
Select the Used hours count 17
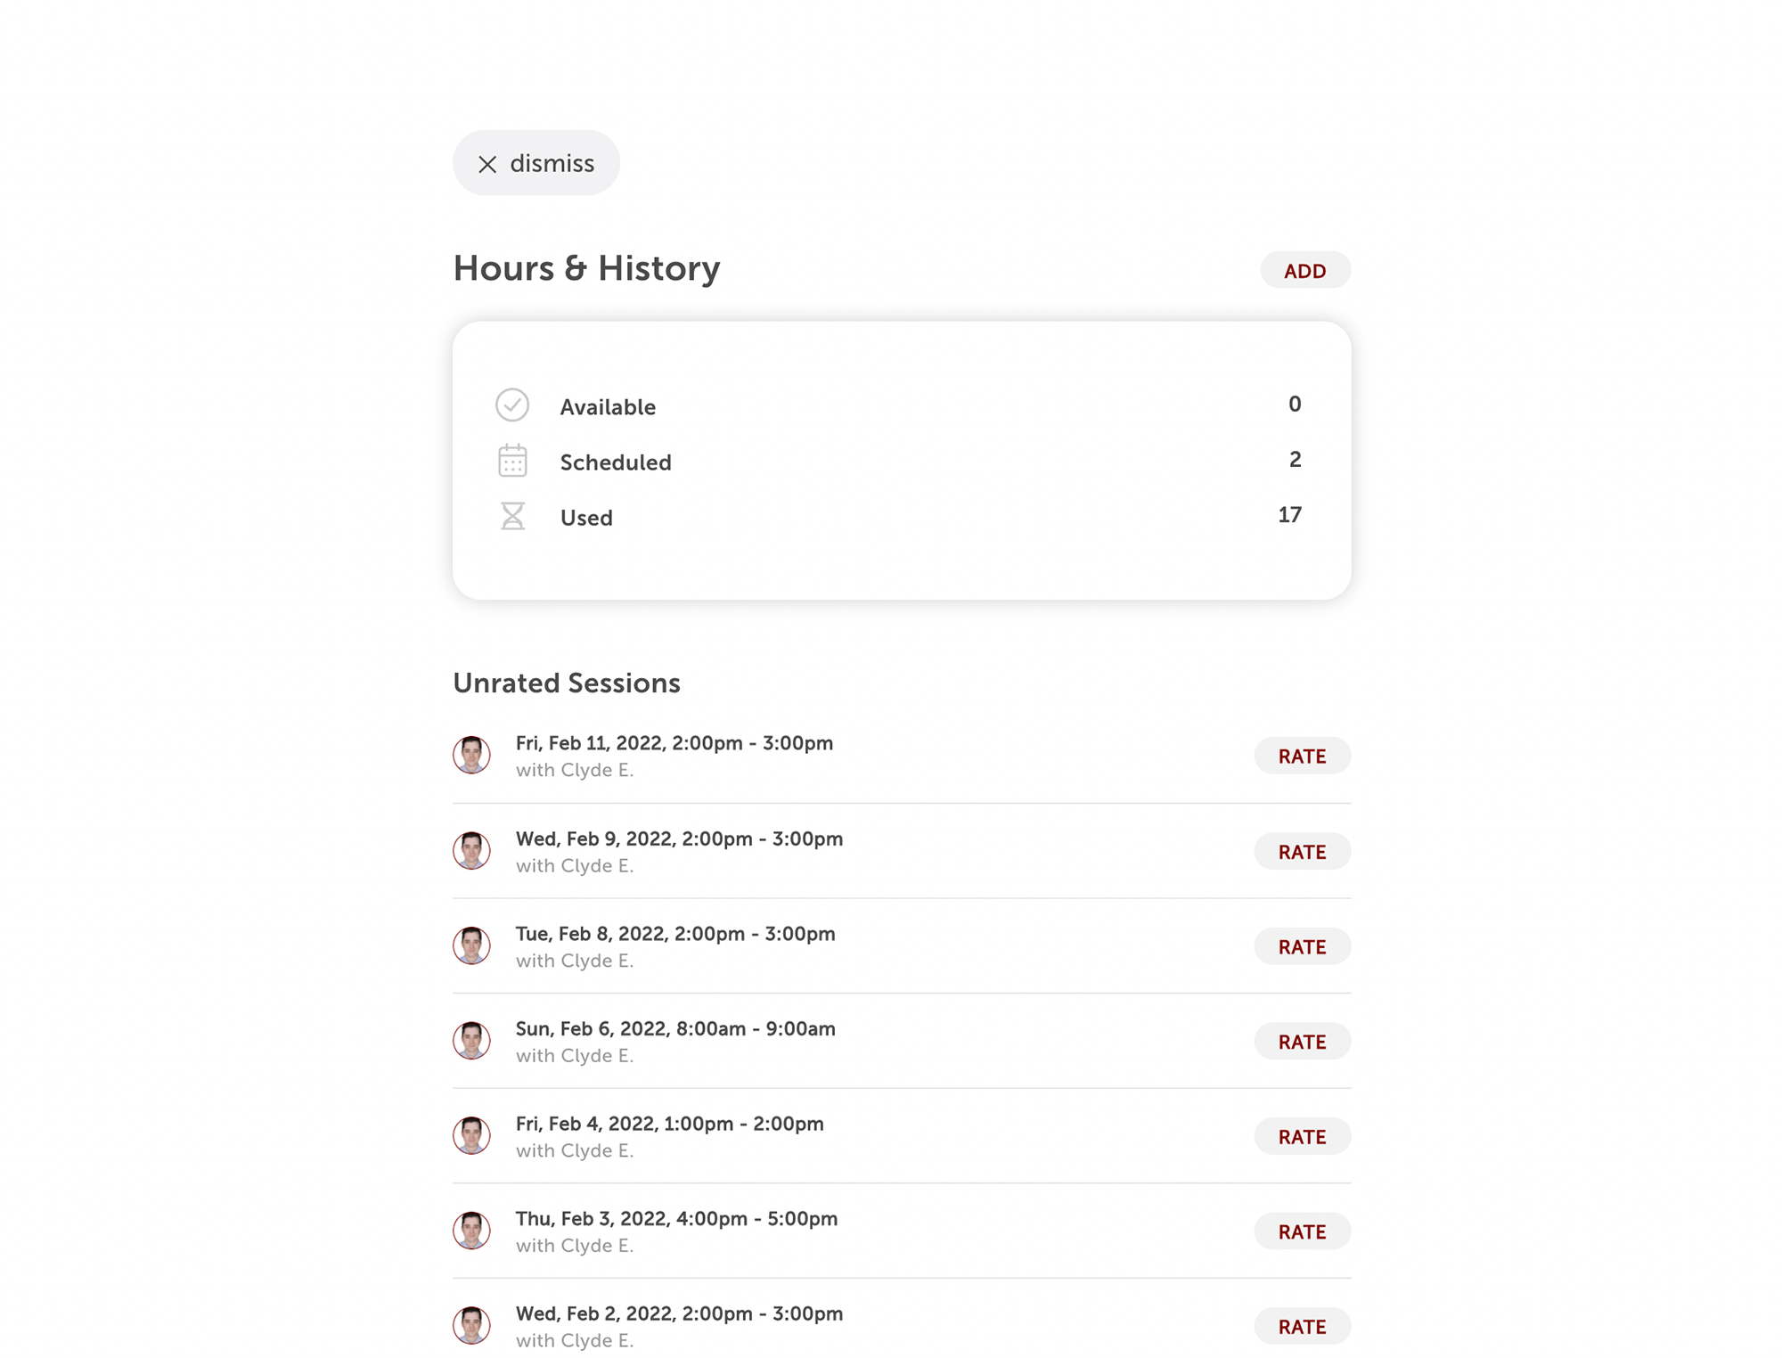1289,515
